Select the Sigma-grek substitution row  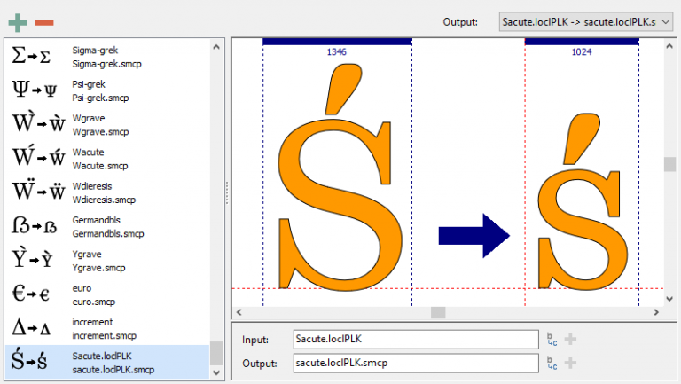[x=106, y=57]
